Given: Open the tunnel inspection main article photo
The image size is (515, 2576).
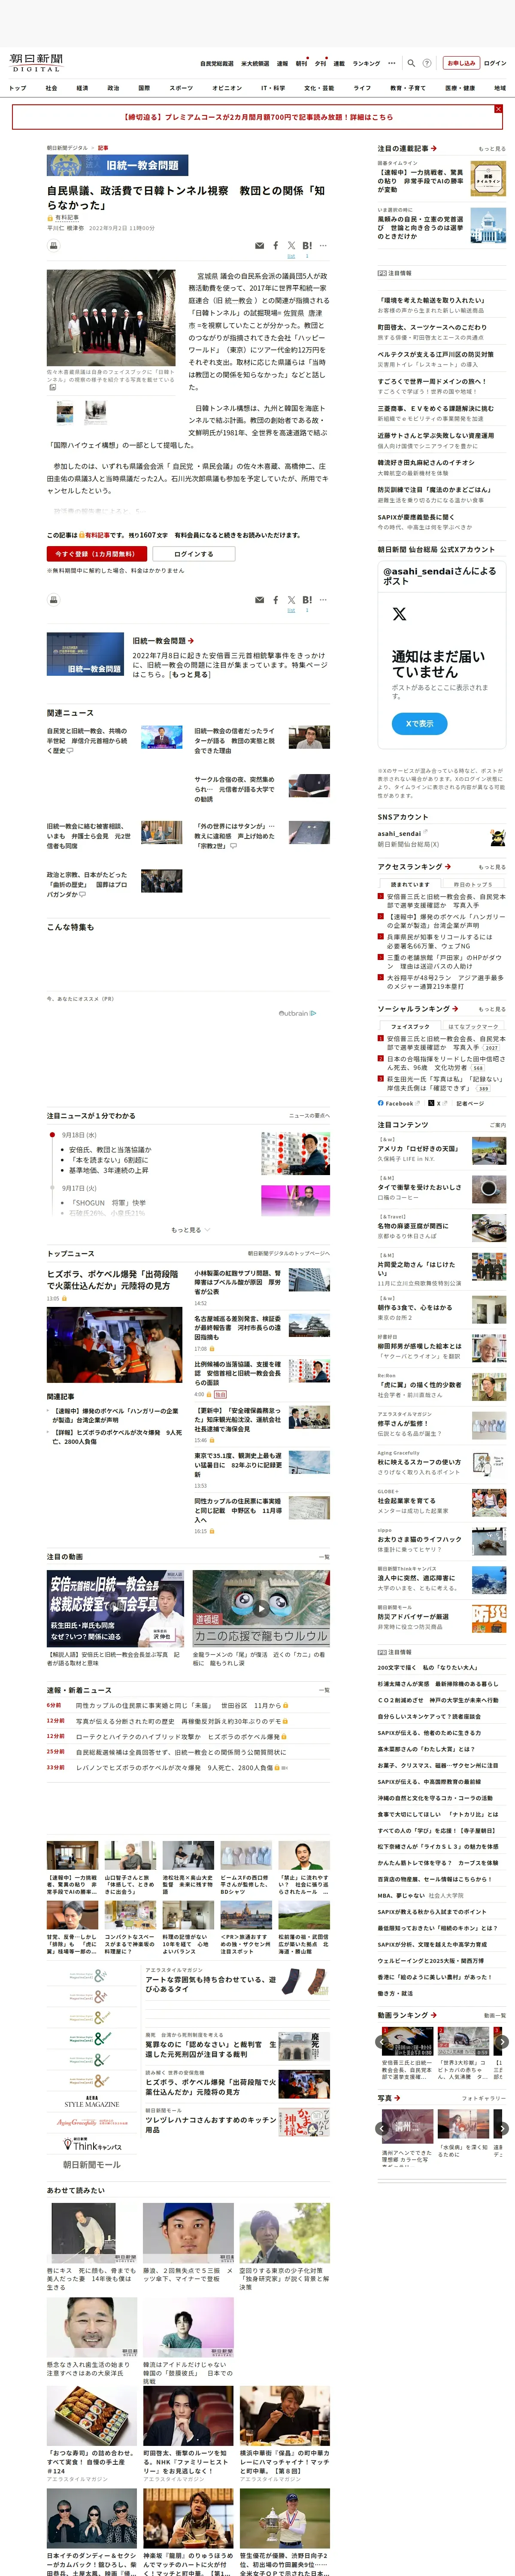Looking at the screenshot, I should click(x=111, y=319).
